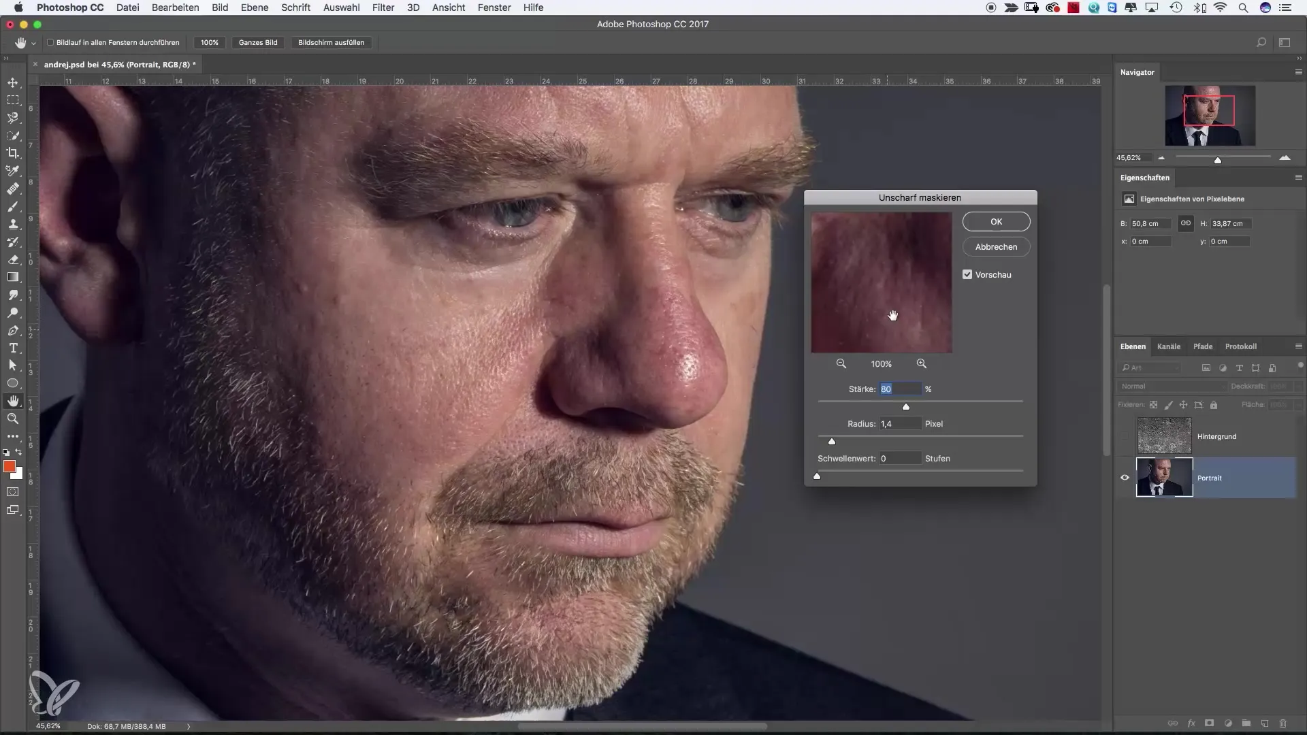Select the Clone Stamp tool
The height and width of the screenshot is (735, 1307).
click(13, 224)
